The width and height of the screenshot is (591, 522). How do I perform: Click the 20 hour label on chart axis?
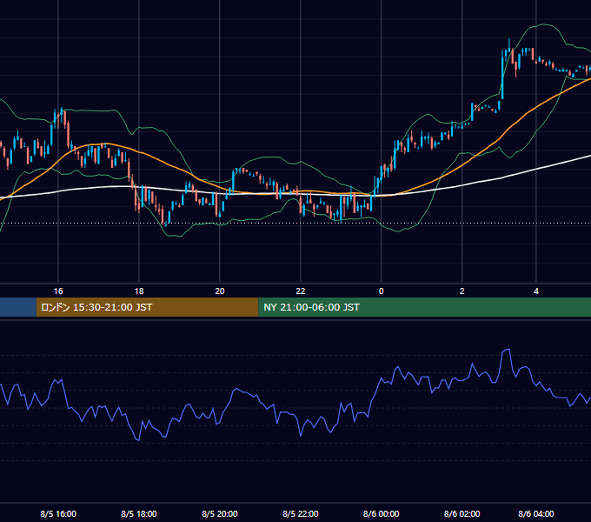coord(220,291)
